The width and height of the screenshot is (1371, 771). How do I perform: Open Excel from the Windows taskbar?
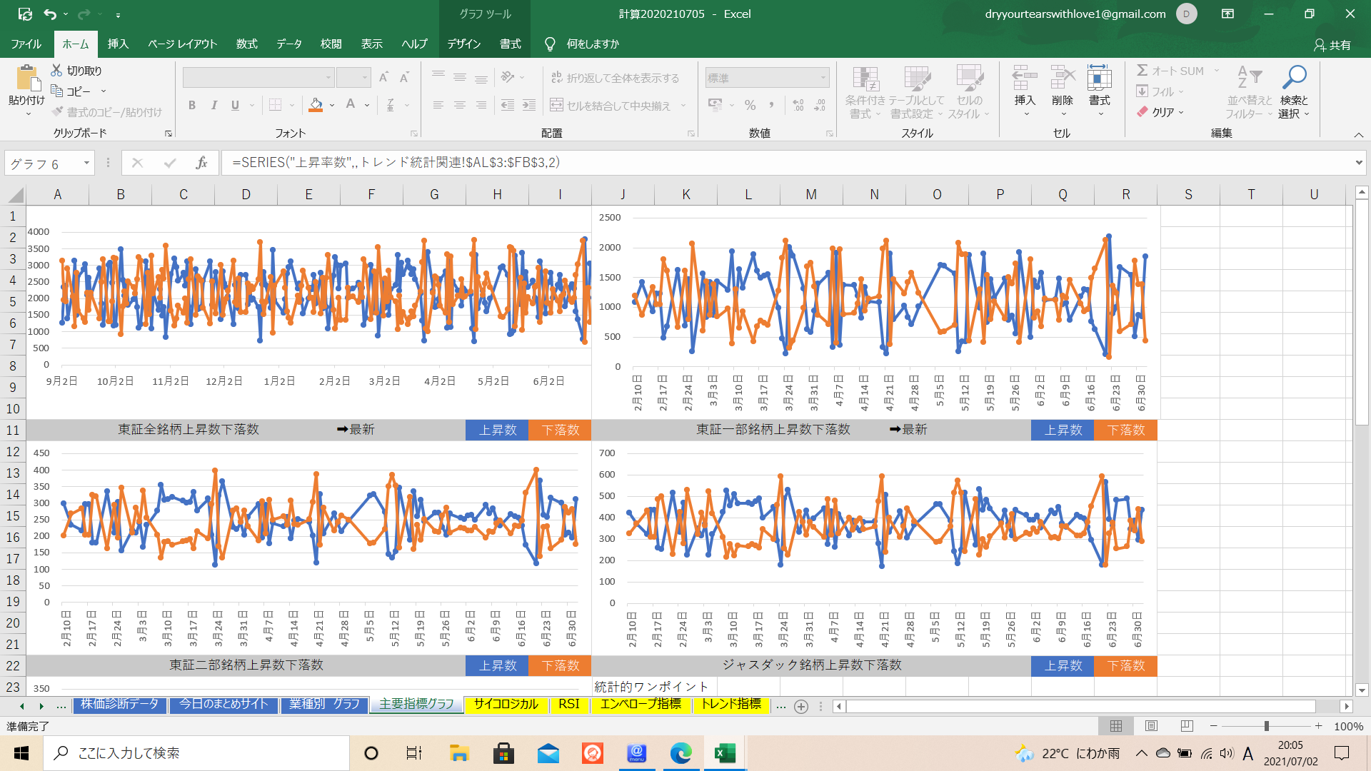(725, 753)
